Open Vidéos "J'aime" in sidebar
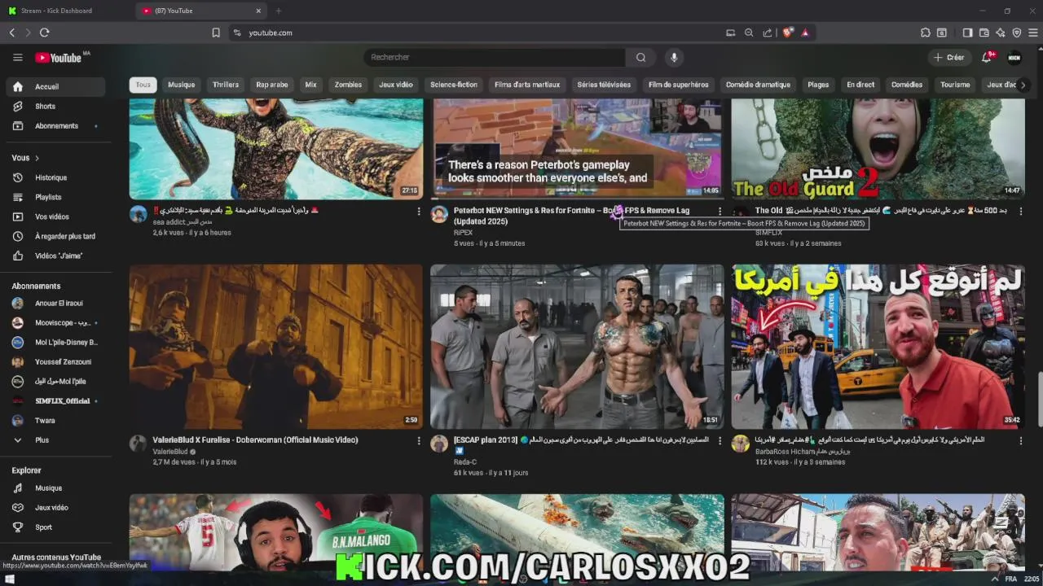Screen dimensions: 1043x586 pos(55,256)
